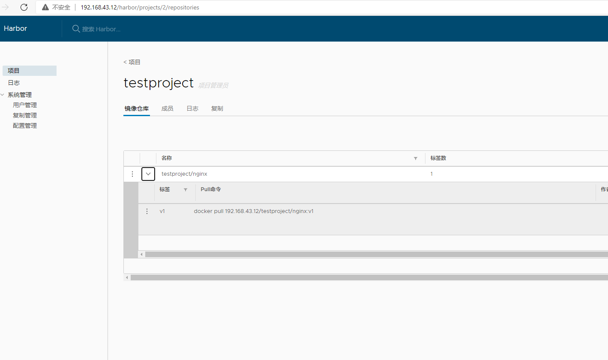This screenshot has width=608, height=360.
Task: Open the testproject/nginx repository link
Action: tap(184, 174)
